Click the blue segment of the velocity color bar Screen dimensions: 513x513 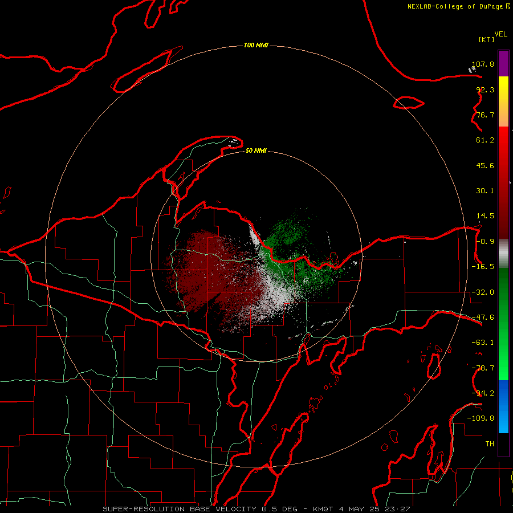point(503,406)
